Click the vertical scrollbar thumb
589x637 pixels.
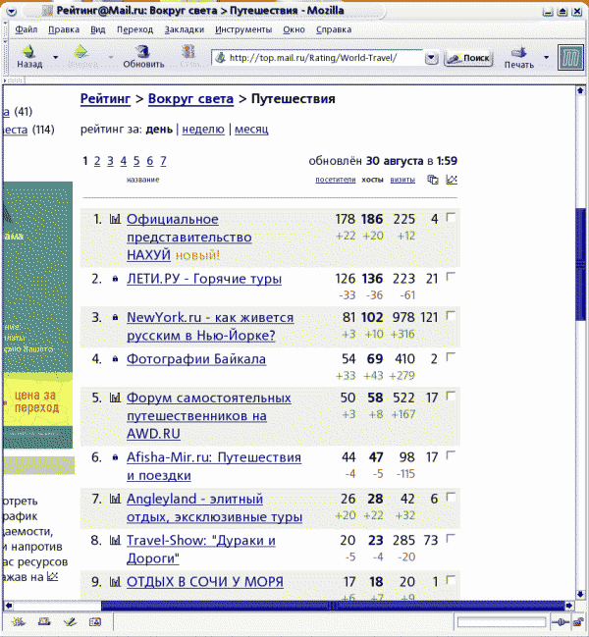pyautogui.click(x=580, y=264)
